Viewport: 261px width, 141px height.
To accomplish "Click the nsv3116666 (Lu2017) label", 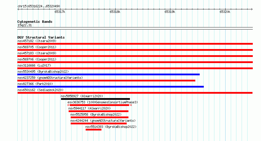I will click(x=34, y=65).
